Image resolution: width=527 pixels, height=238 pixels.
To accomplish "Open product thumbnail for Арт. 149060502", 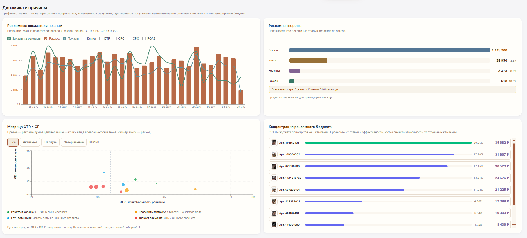I will tap(274, 154).
